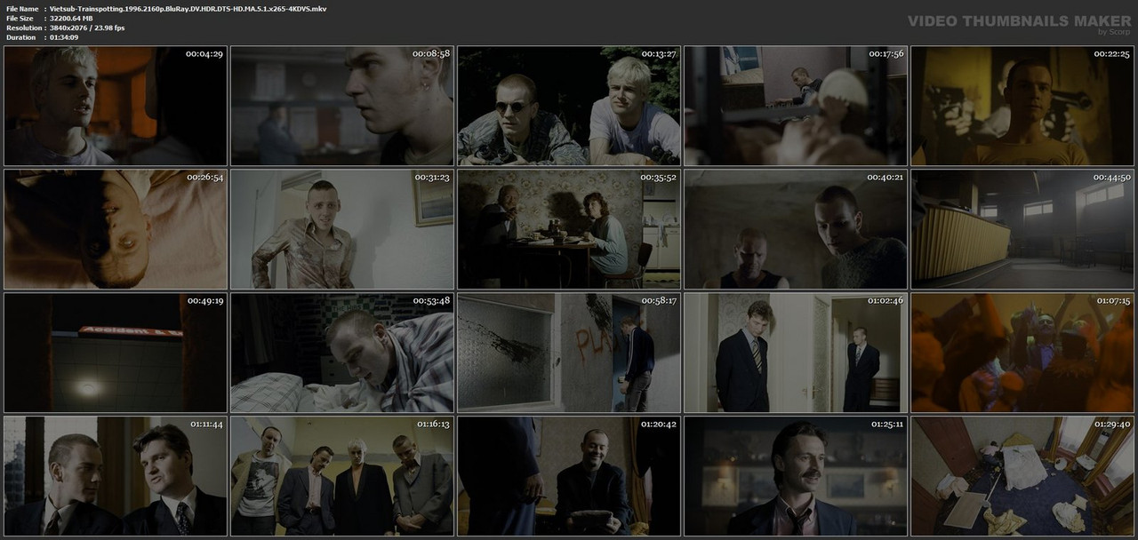Screen dimensions: 1138x540
Task: Click the resolution value 3840x2076 / 23.98 fps
Action: (x=87, y=28)
